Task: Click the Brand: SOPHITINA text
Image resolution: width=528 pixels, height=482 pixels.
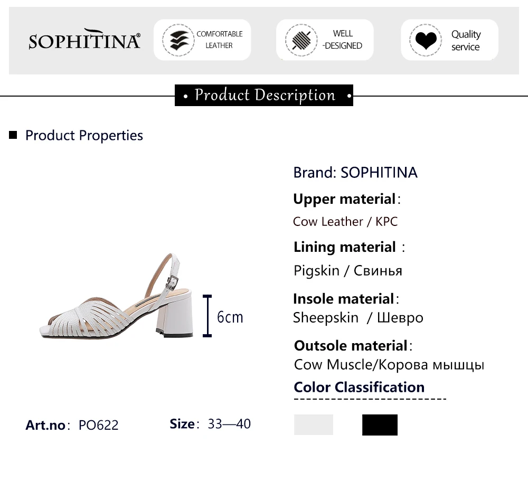Action: point(355,172)
